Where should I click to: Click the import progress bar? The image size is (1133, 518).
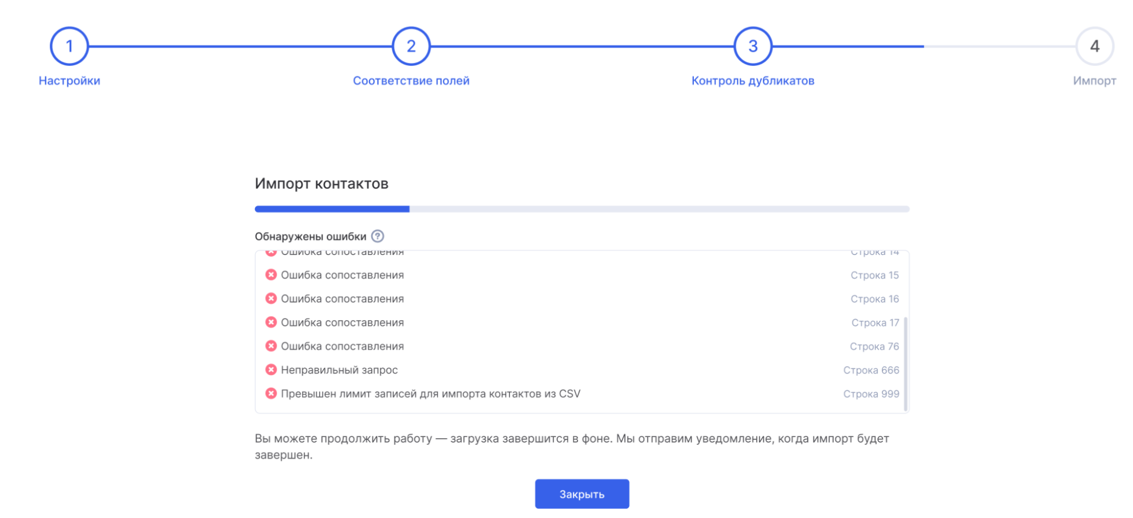[582, 209]
